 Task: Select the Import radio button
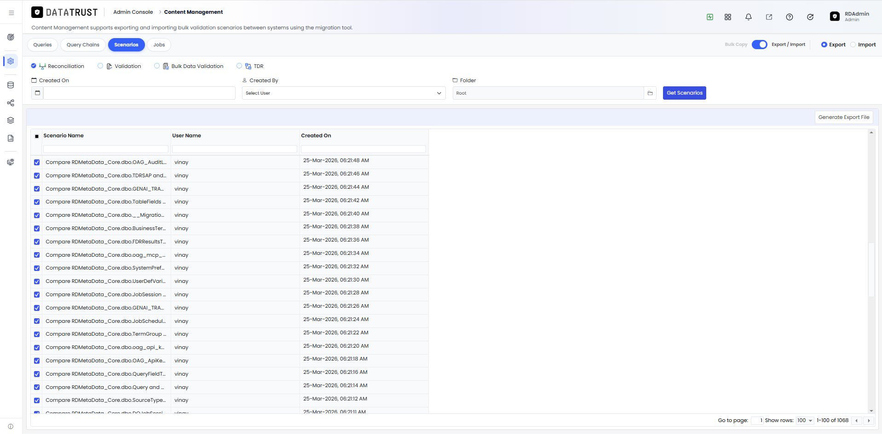(853, 45)
